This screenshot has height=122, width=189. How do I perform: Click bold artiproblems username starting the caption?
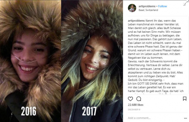[x=136, y=21]
